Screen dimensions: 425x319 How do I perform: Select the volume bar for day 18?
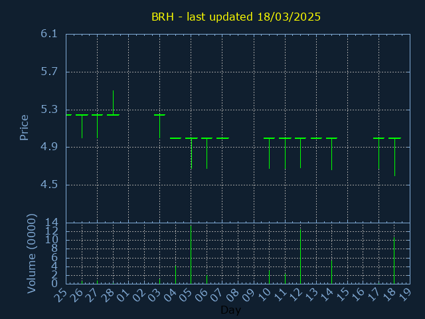394,261
